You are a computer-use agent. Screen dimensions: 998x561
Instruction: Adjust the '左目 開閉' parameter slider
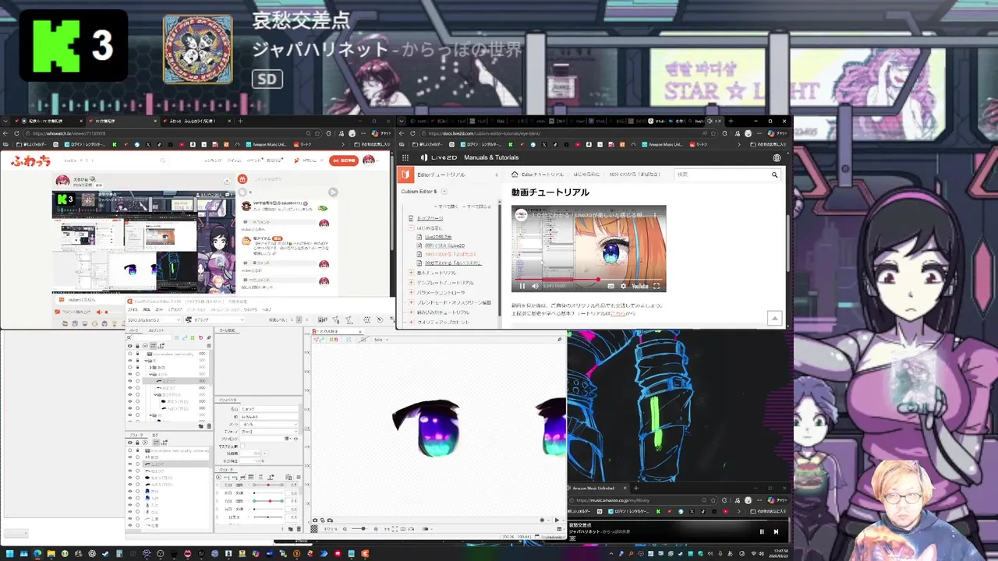tap(267, 485)
